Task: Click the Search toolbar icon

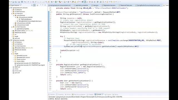Action: coord(78,2)
